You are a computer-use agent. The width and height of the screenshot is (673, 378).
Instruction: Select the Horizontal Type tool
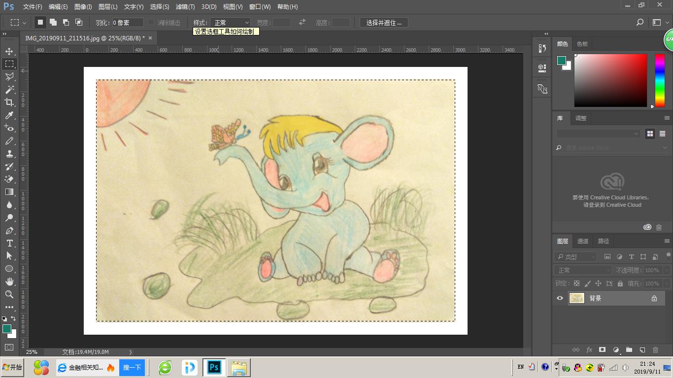(10, 243)
